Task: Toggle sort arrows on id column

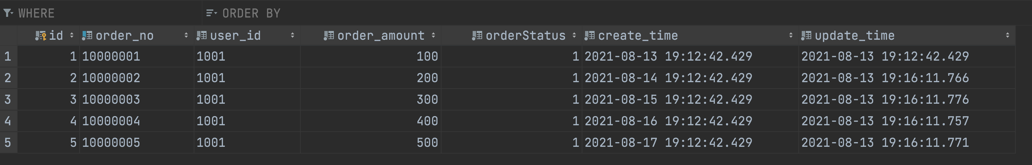Action: click(x=72, y=35)
